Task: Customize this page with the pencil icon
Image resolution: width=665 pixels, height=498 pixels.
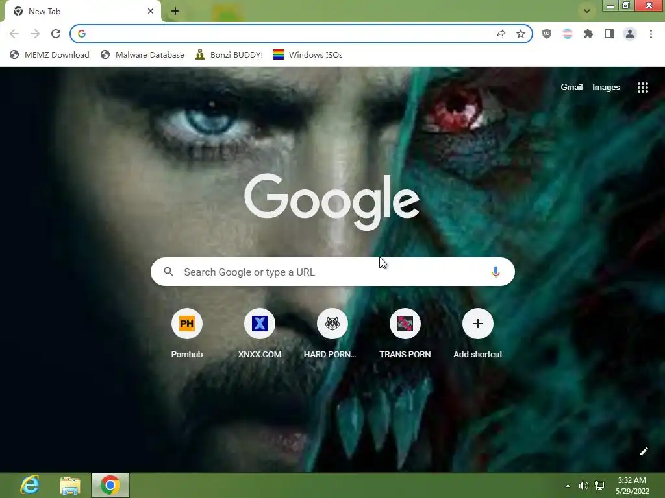Action: [x=644, y=451]
